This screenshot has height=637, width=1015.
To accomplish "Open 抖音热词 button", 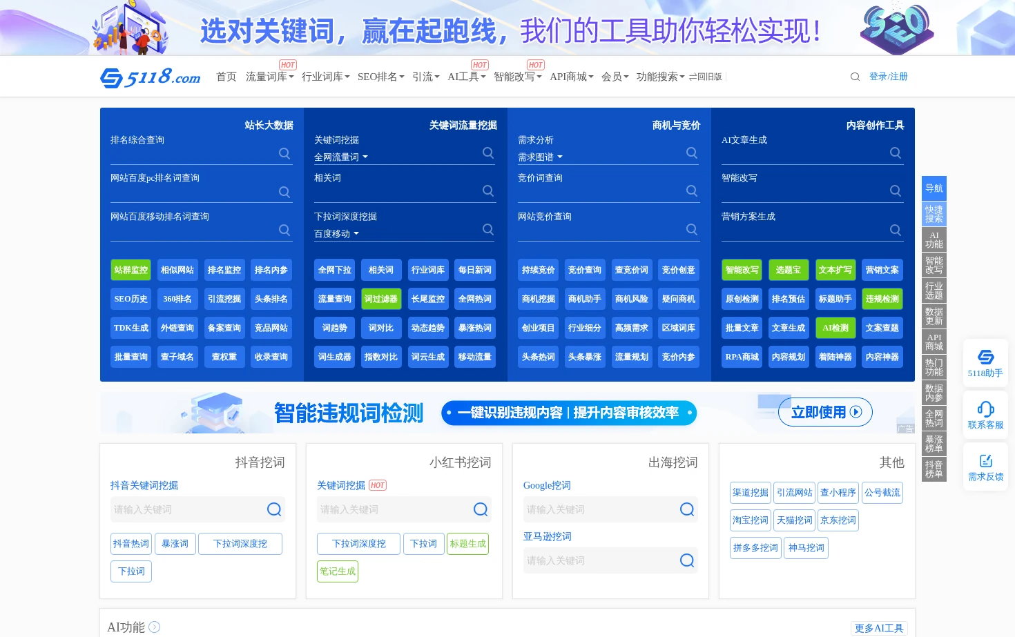I will tap(131, 544).
